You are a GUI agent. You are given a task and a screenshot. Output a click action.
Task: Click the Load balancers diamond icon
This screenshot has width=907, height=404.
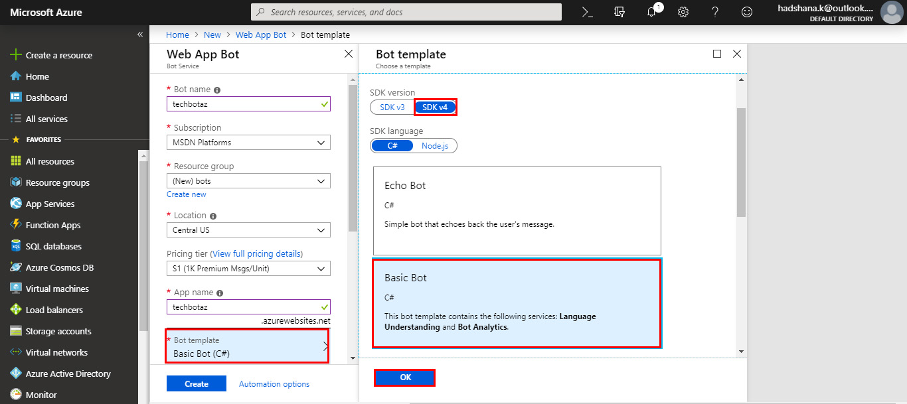(x=16, y=310)
